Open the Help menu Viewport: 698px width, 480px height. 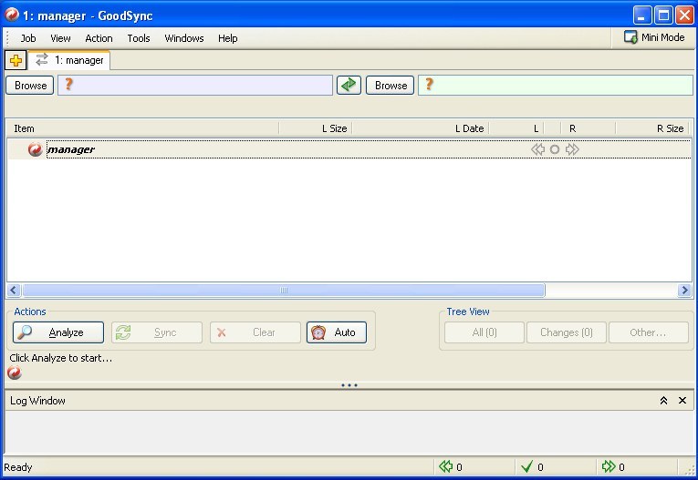click(227, 38)
